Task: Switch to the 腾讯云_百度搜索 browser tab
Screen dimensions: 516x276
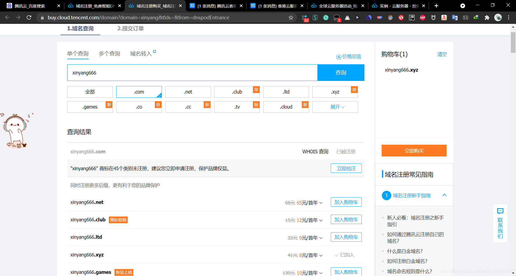Action: (x=33, y=6)
